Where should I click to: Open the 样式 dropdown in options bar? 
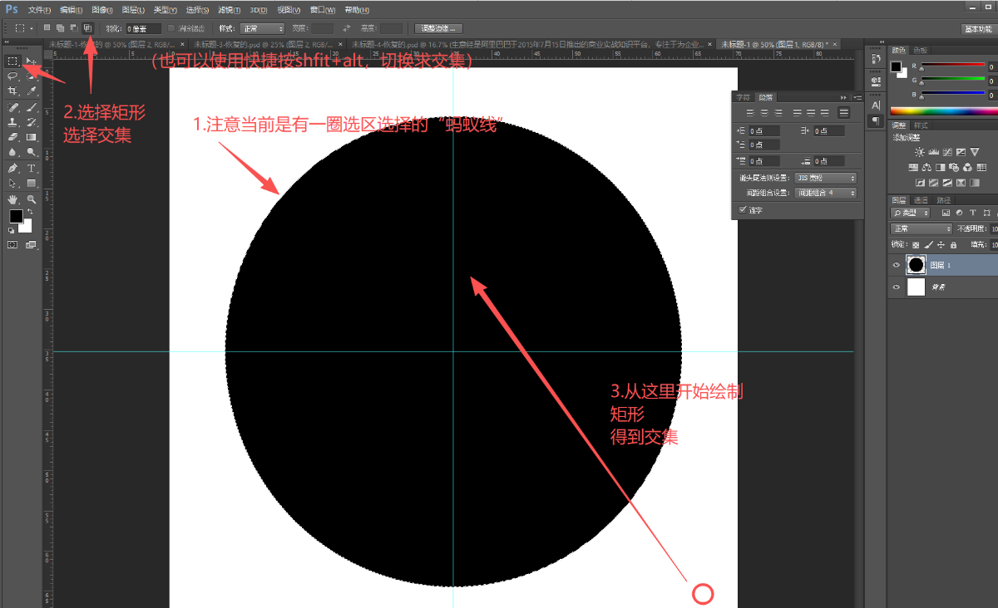click(259, 28)
